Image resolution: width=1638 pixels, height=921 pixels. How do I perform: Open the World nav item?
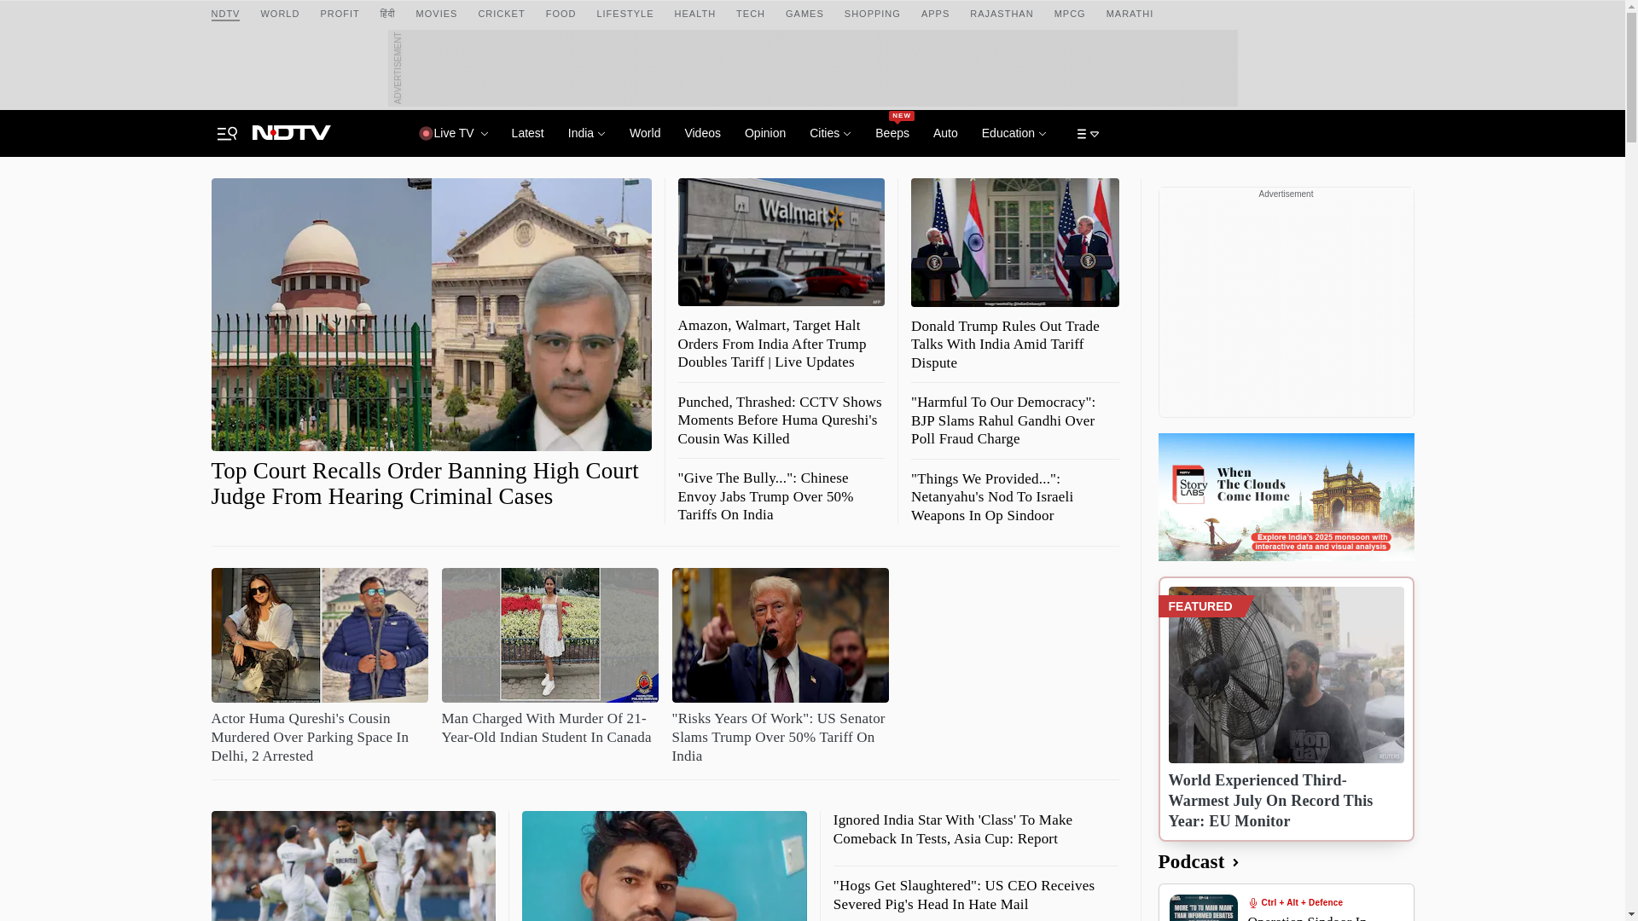coord(645,133)
